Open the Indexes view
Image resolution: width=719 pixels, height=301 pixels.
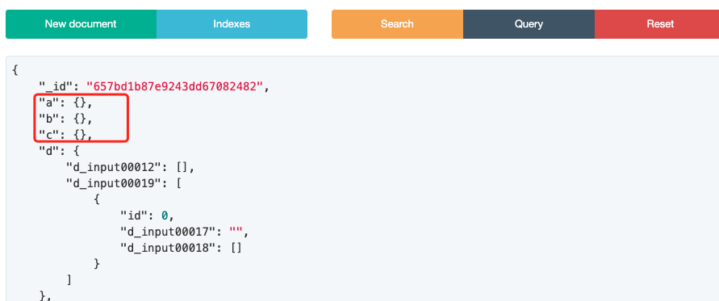click(232, 24)
